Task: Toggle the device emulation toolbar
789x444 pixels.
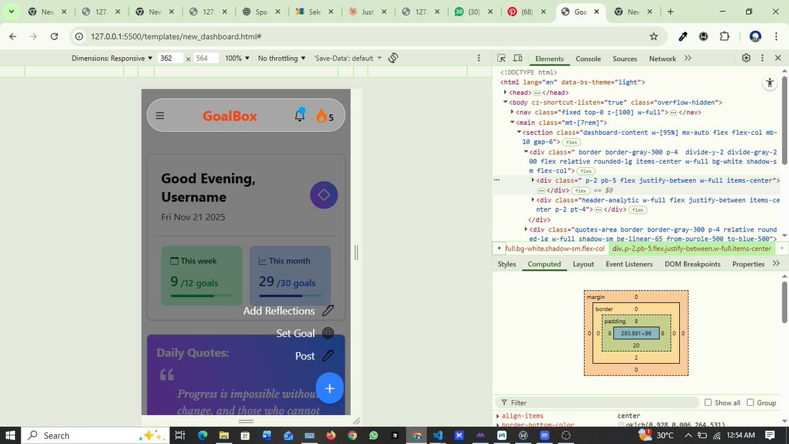Action: tap(517, 58)
